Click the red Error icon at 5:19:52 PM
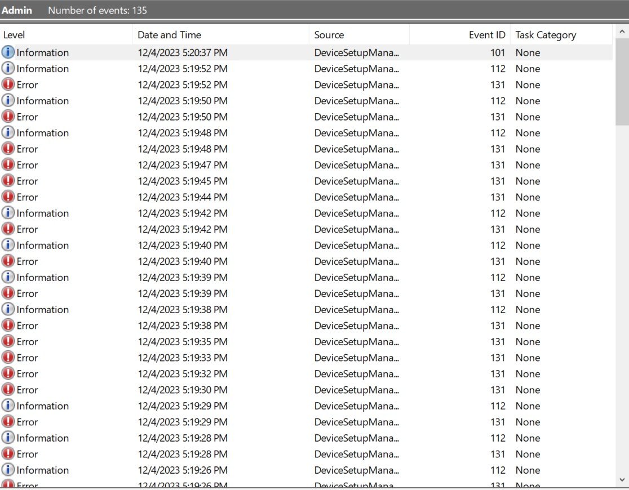Screen dimensions: 629x490 pyautogui.click(x=8, y=84)
